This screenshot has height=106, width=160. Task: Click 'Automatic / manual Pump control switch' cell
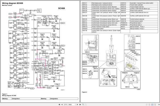coord(144,3)
